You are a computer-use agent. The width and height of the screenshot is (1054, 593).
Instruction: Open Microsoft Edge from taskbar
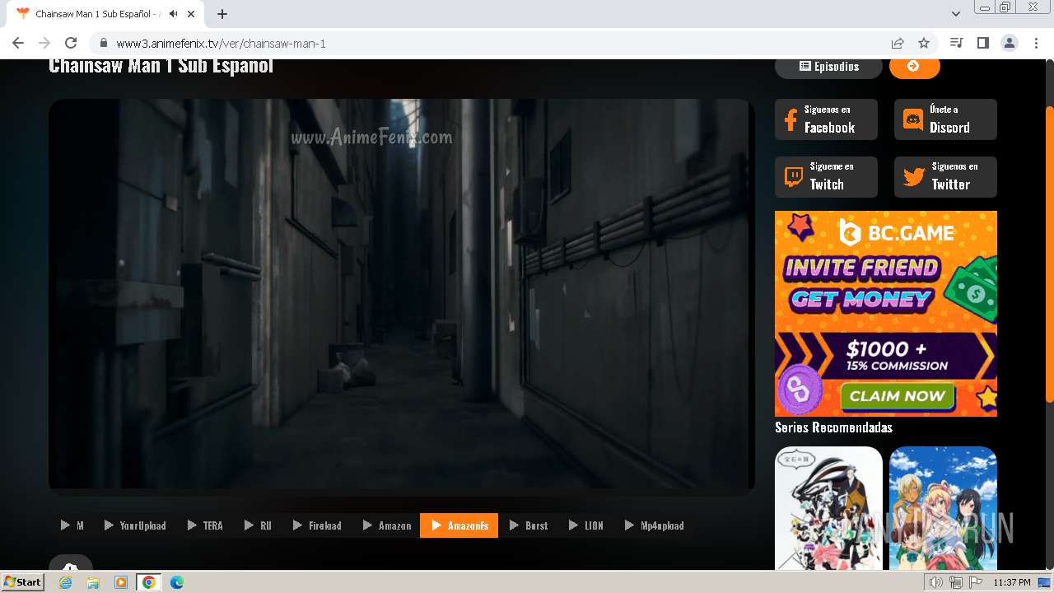coord(177,582)
